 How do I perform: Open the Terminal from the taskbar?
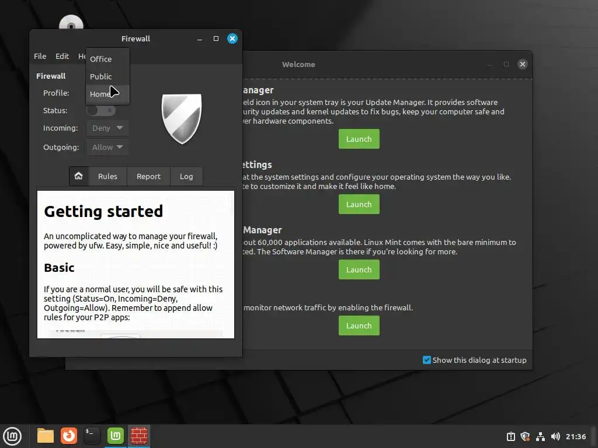tap(92, 436)
